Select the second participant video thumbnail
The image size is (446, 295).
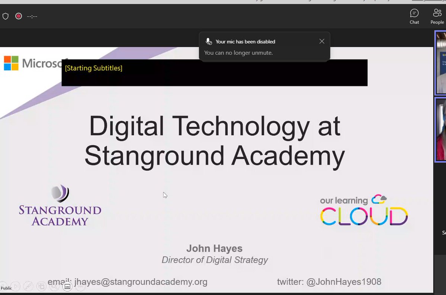point(440,130)
